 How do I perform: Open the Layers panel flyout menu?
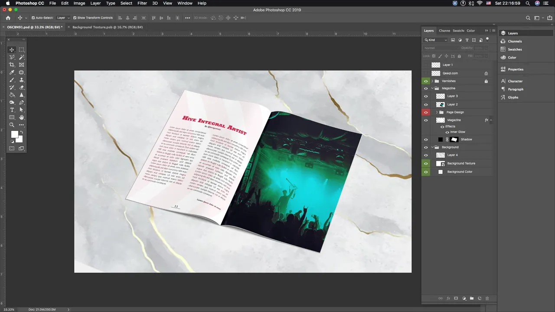[493, 31]
